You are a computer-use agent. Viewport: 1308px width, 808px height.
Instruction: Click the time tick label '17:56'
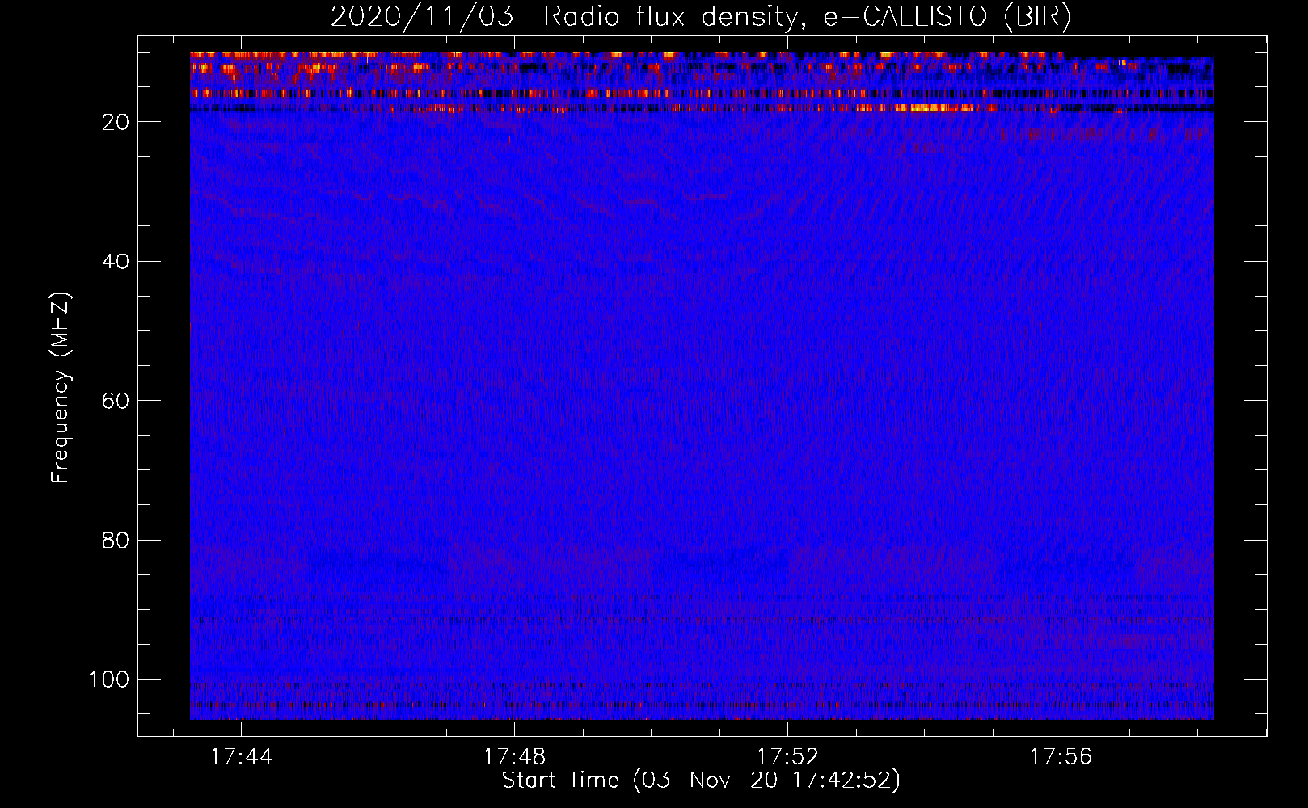click(1061, 757)
